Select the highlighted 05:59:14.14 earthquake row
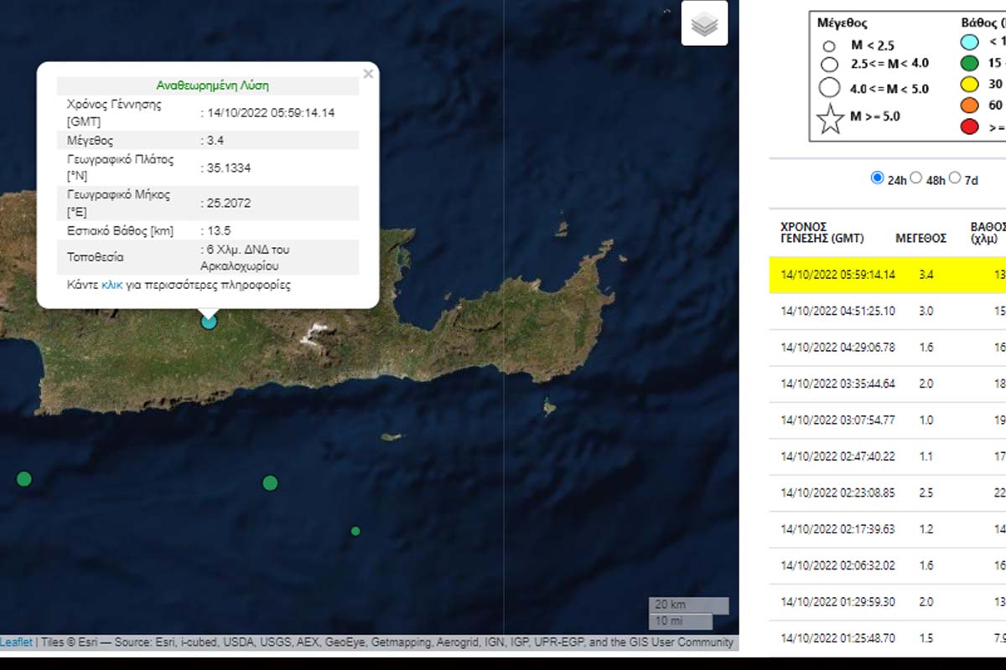Image resolution: width=1006 pixels, height=670 pixels. point(889,275)
